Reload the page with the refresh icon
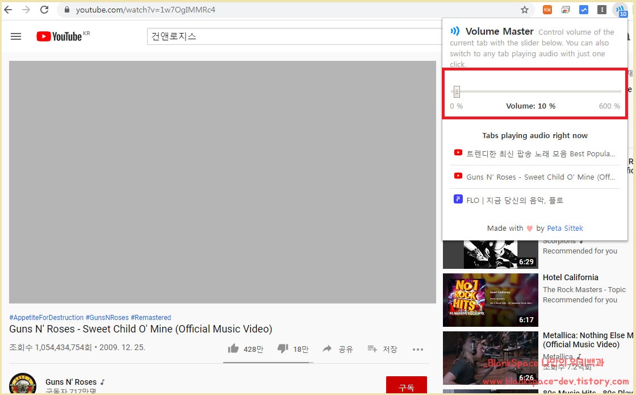This screenshot has width=636, height=395. point(44,9)
